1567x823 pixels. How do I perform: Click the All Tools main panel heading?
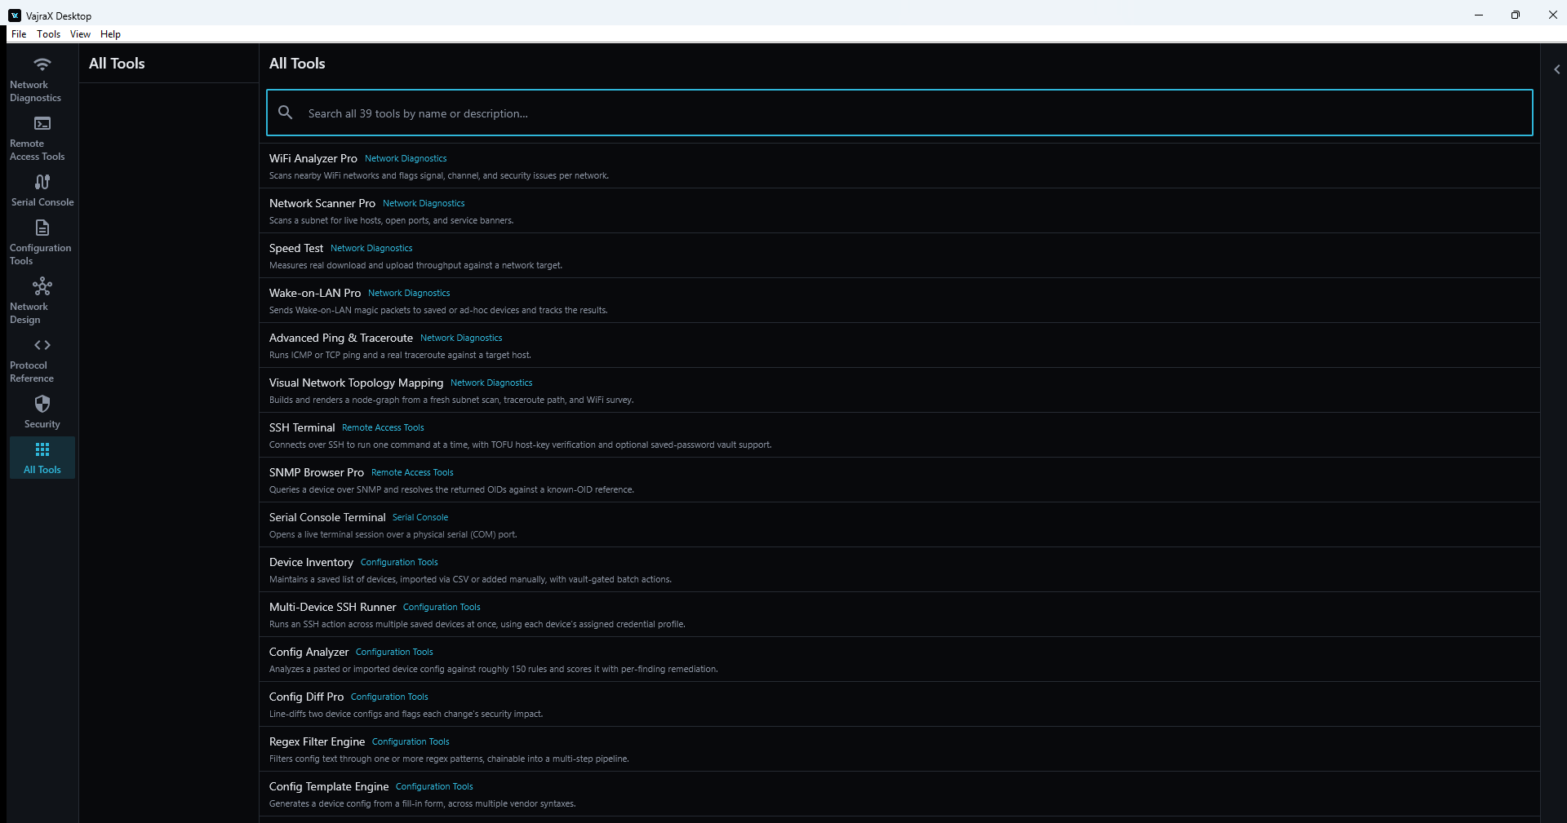tap(297, 64)
